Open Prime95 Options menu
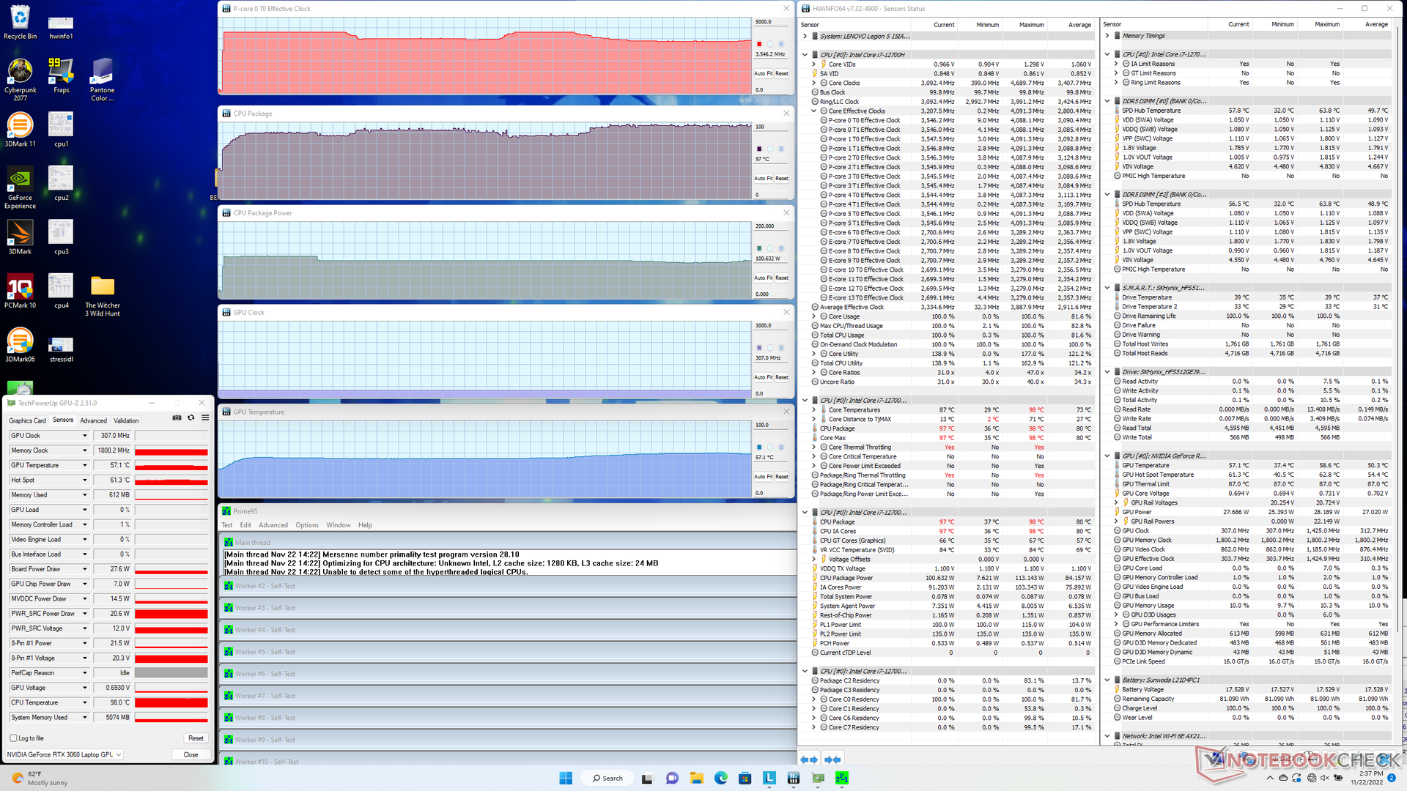Image resolution: width=1407 pixels, height=791 pixels. pyautogui.click(x=307, y=525)
